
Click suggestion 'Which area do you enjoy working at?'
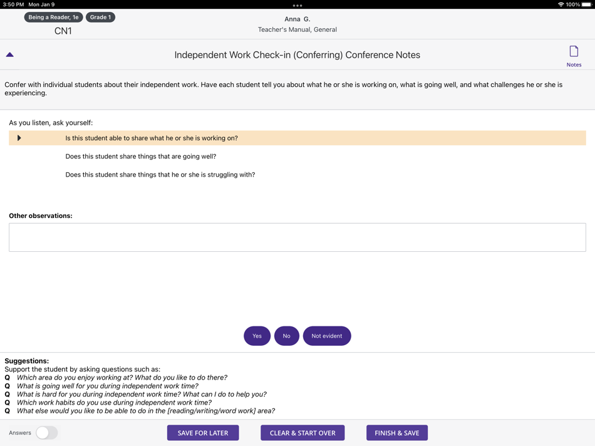[x=122, y=377]
